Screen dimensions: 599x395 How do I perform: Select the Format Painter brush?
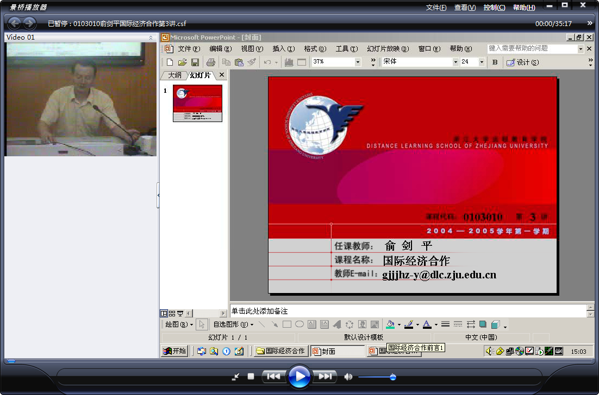(x=251, y=62)
